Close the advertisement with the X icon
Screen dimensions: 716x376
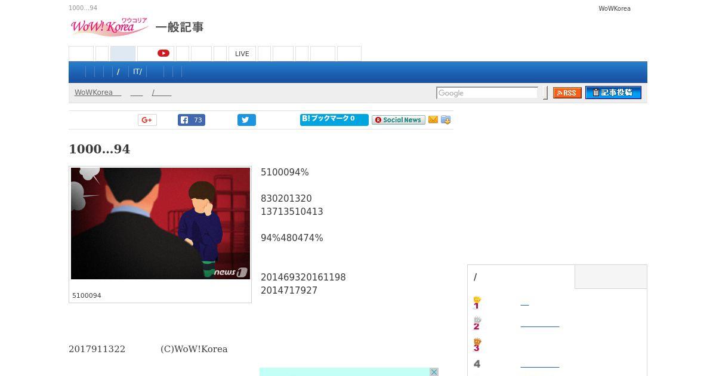434,372
